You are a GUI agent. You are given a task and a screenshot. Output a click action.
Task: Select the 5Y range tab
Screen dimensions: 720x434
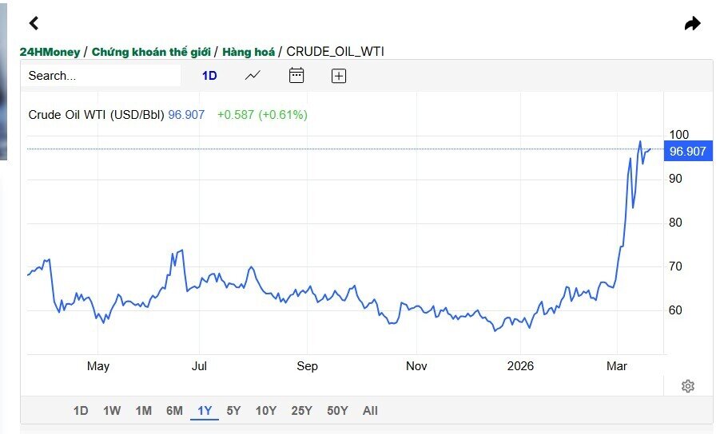pos(233,411)
